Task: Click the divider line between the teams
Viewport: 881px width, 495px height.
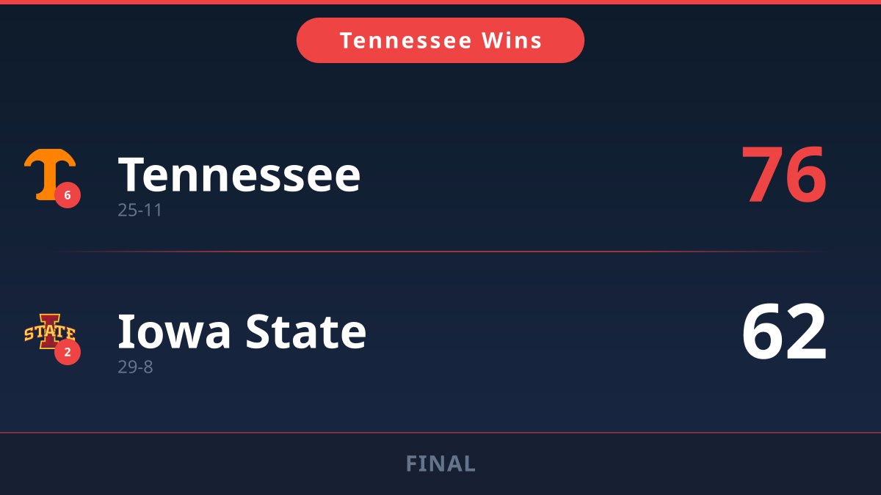Action: coord(440,252)
